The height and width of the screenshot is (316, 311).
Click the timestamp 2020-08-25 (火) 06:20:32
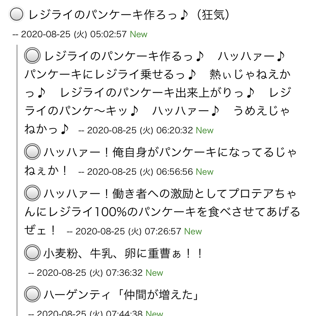[x=140, y=130]
